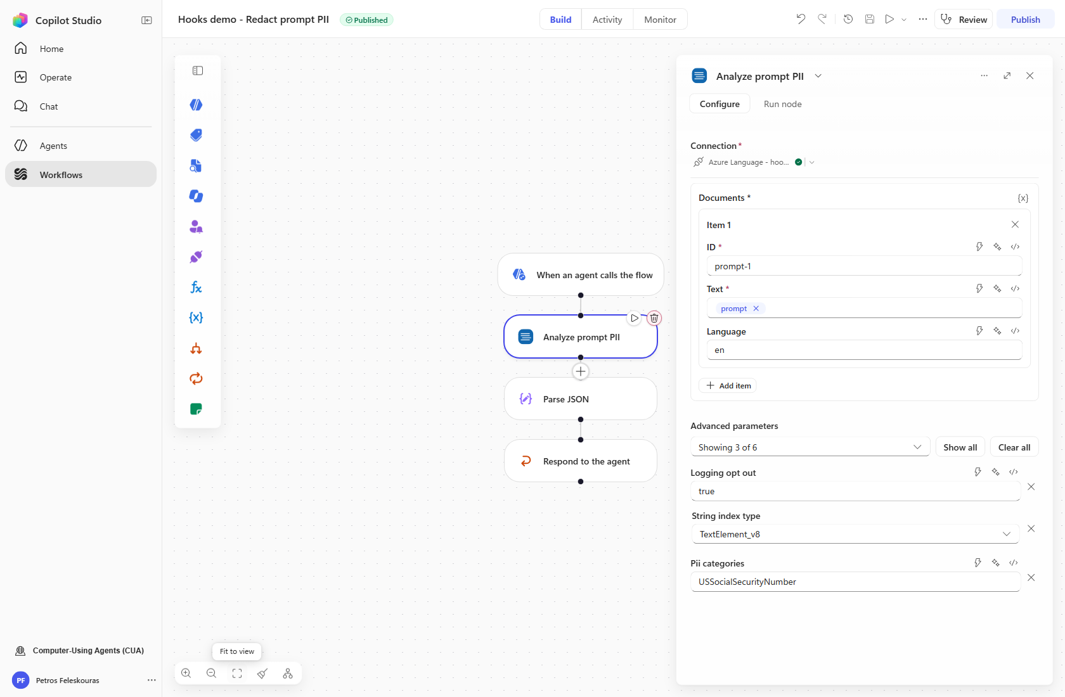Expand run options chevron in header
Screen dimensions: 1065x697
tap(904, 20)
